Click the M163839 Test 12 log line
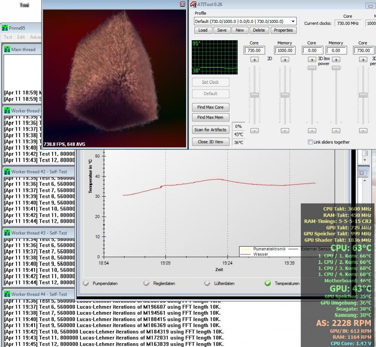Image resolution: width=376 pixels, height=347 pixels. coord(114,344)
